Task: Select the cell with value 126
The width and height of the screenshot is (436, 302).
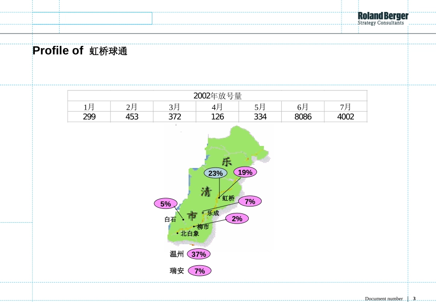Action: click(218, 117)
